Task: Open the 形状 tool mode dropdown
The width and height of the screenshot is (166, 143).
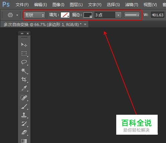Action: [x=34, y=15]
